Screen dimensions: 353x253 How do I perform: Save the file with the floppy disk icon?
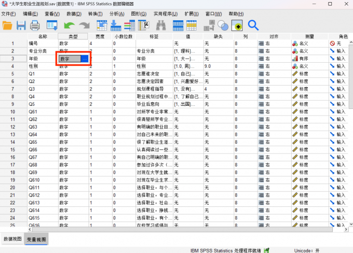tap(21, 25)
